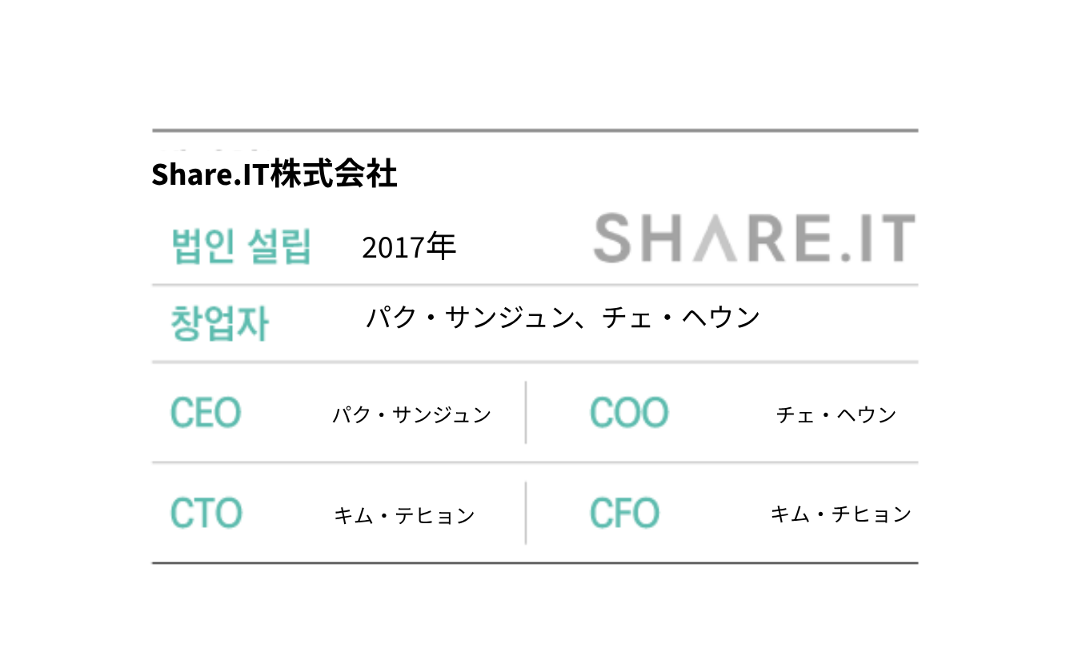This screenshot has width=1066, height=672.
Task: Click the CFO name キム・チヒョン
Action: tap(840, 514)
